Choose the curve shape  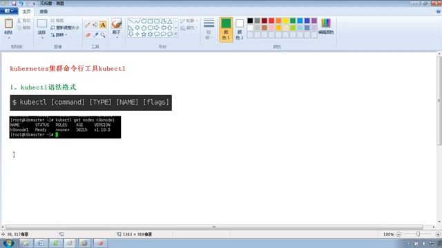click(137, 21)
